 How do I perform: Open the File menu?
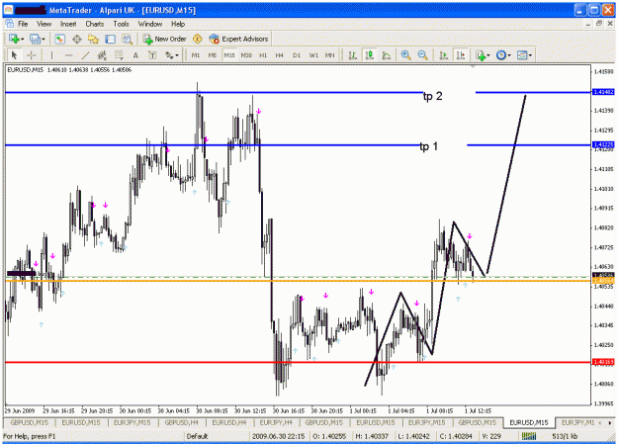point(23,24)
